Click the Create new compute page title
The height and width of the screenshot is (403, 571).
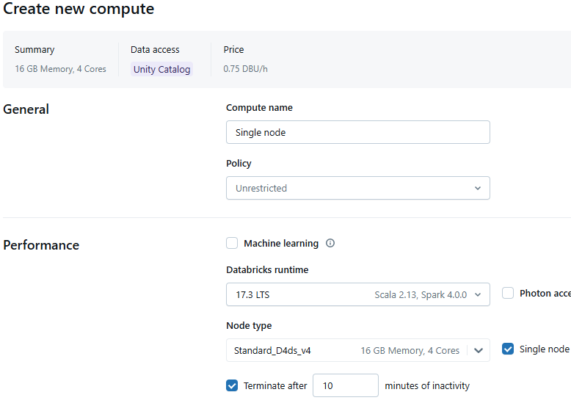79,10
